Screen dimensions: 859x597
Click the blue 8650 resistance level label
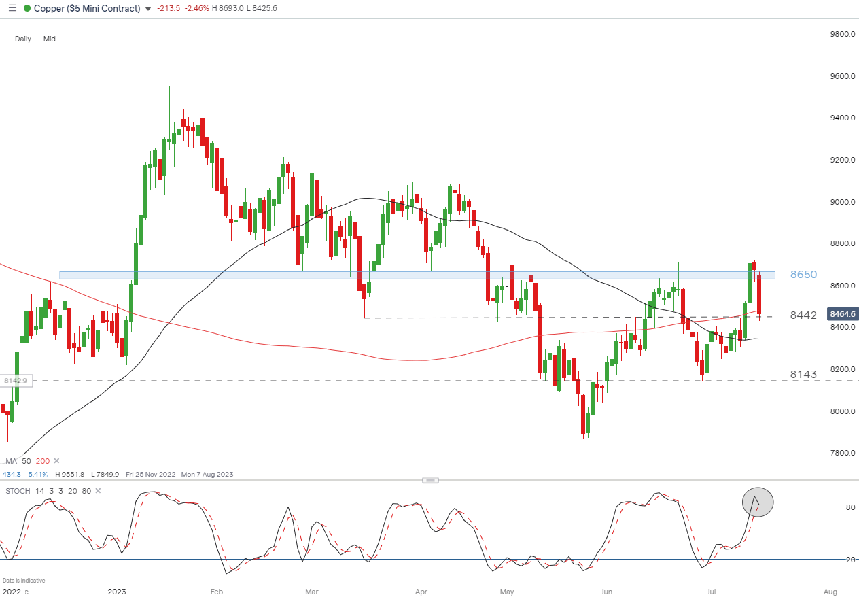(803, 275)
